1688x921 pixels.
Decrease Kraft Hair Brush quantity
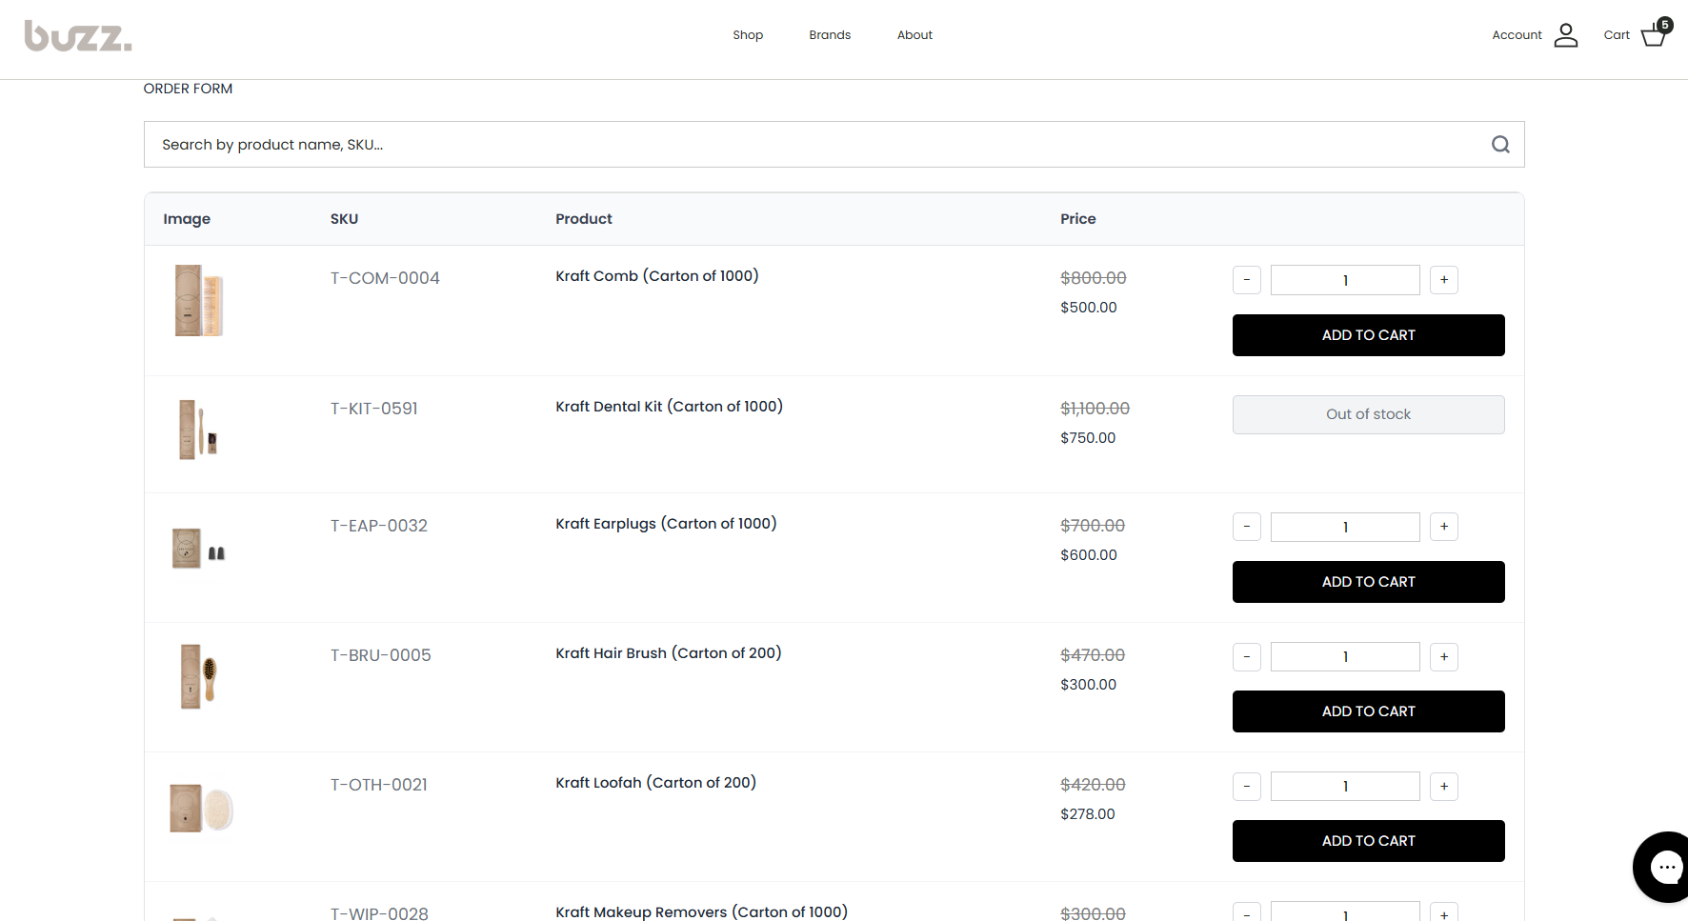coord(1247,657)
